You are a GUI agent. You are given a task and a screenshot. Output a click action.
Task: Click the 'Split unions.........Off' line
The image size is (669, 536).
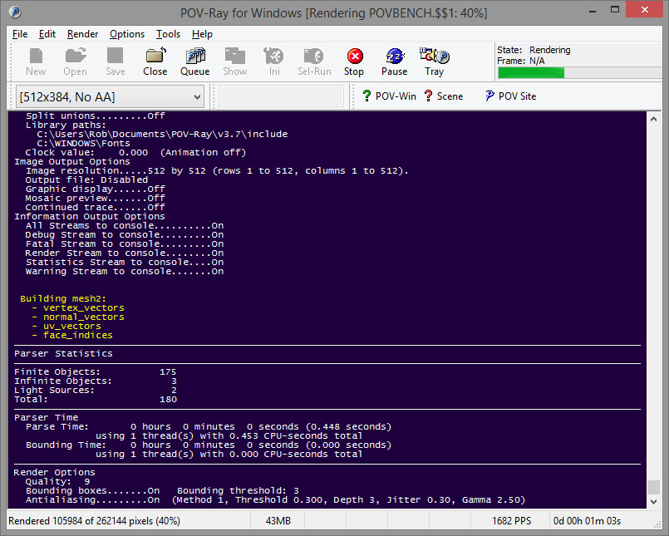pyautogui.click(x=95, y=116)
